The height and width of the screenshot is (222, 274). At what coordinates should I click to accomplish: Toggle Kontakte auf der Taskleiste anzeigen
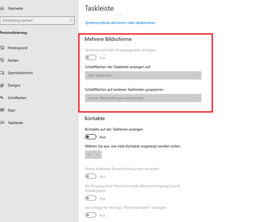91,137
